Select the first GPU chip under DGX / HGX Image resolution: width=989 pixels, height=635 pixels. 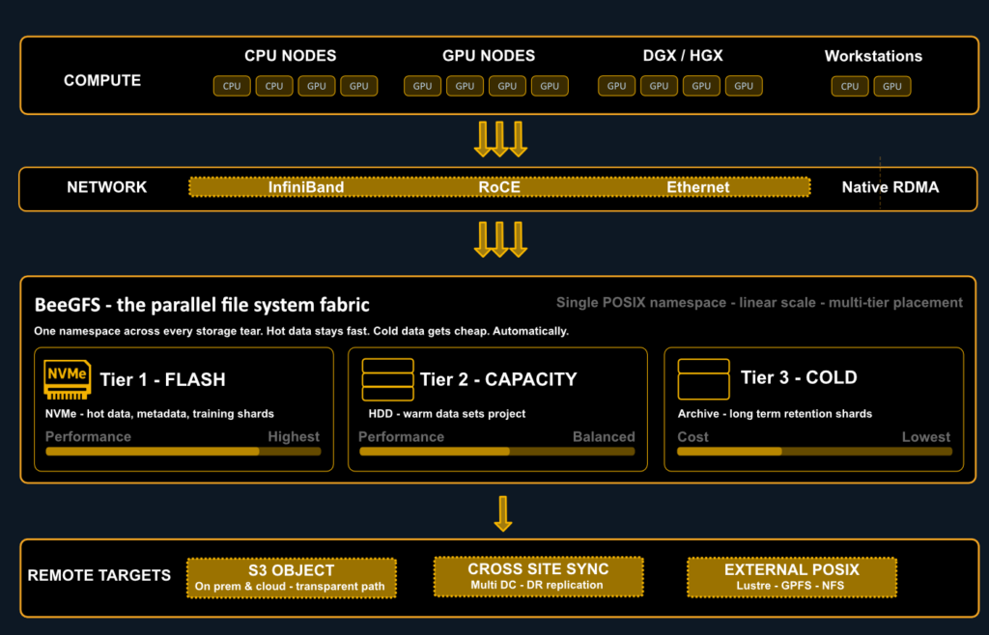[x=616, y=86]
